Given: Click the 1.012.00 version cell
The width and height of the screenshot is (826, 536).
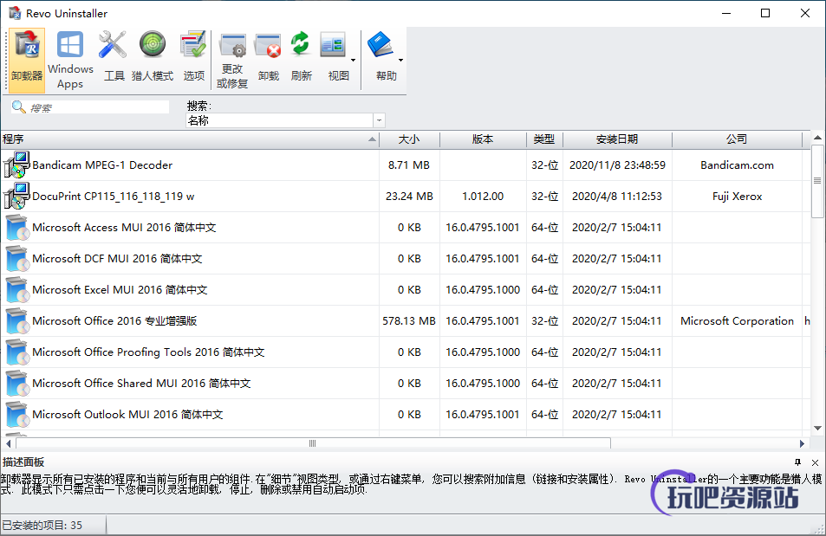Looking at the screenshot, I should [483, 197].
